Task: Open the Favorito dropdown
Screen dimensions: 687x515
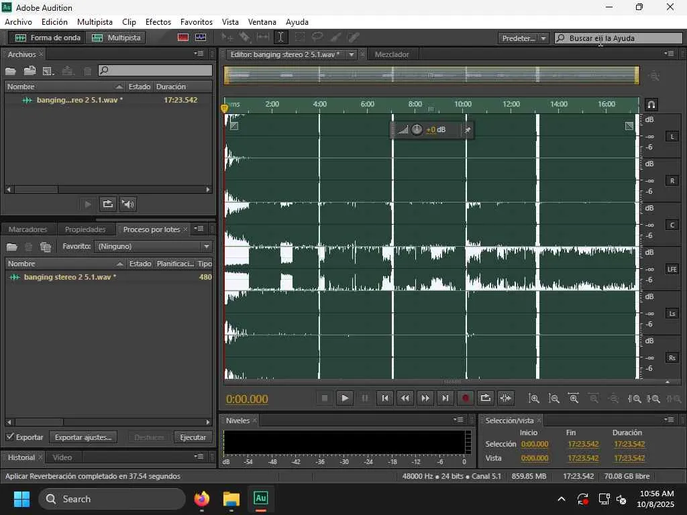Action: (x=153, y=247)
